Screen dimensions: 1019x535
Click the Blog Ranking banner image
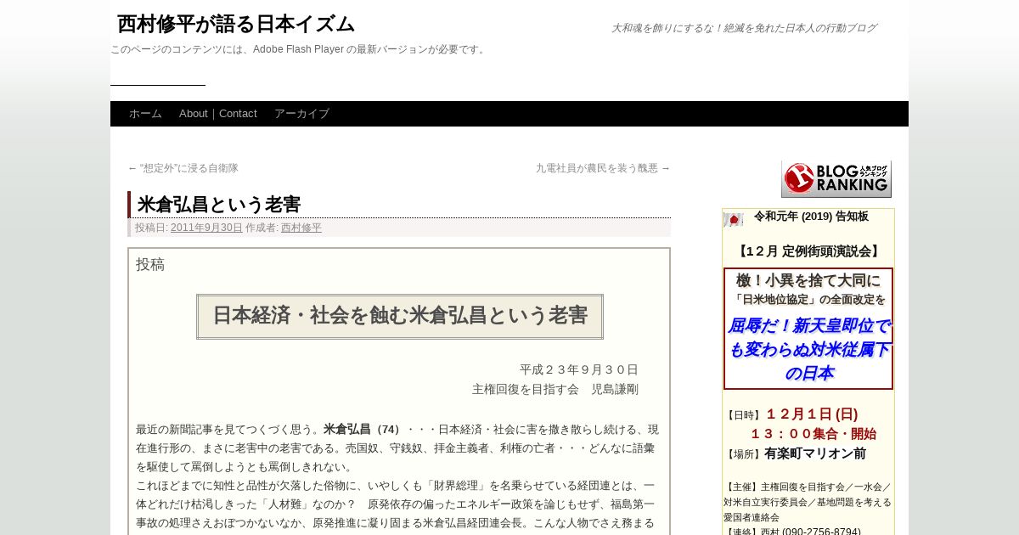pos(836,178)
